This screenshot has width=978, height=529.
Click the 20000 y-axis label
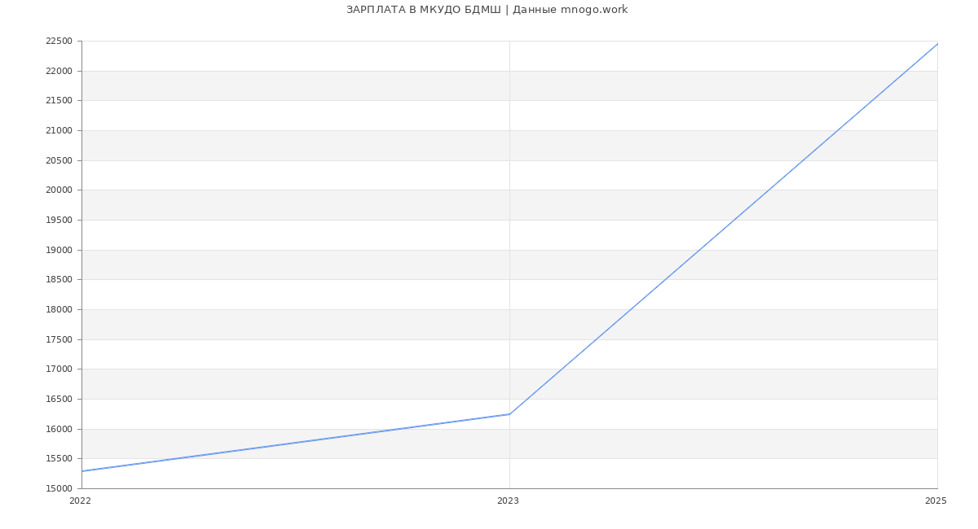coord(59,190)
